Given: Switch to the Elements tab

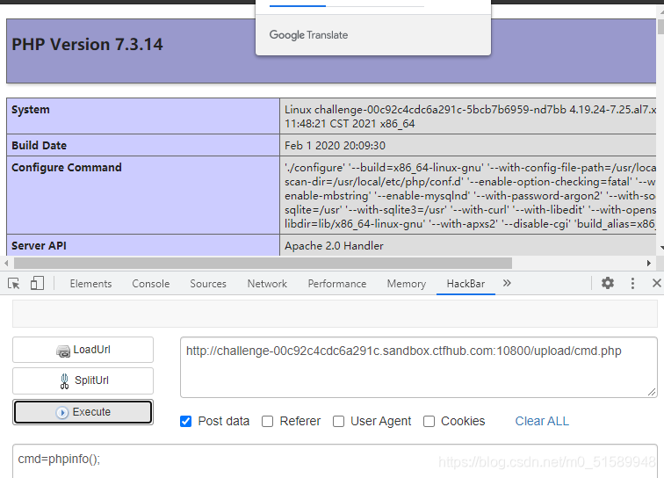Looking at the screenshot, I should coord(90,284).
